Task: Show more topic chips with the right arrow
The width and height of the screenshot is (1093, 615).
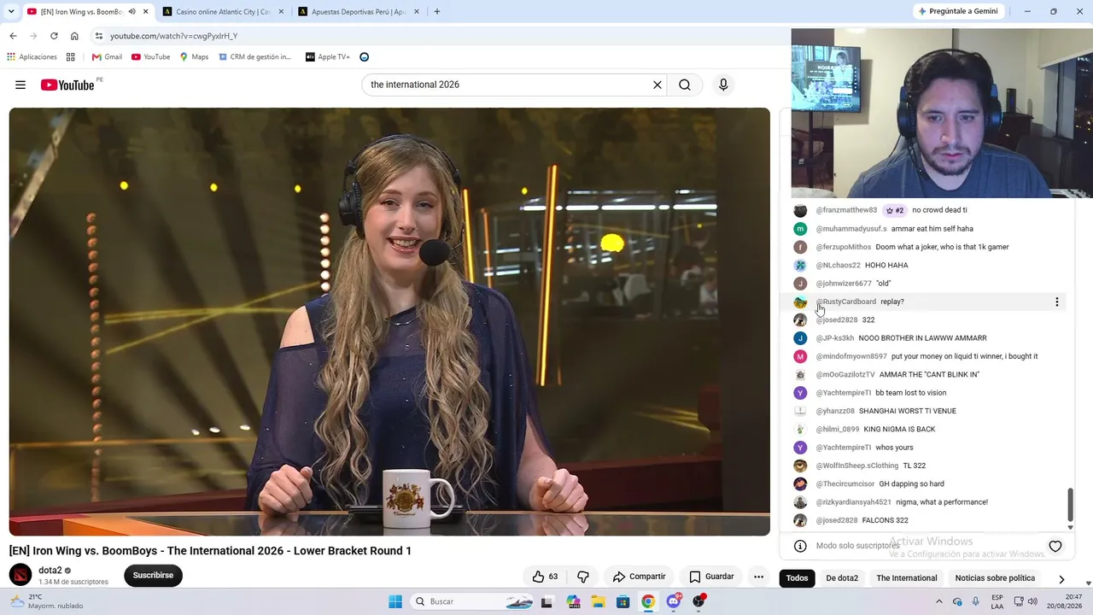Action: coord(1061,578)
